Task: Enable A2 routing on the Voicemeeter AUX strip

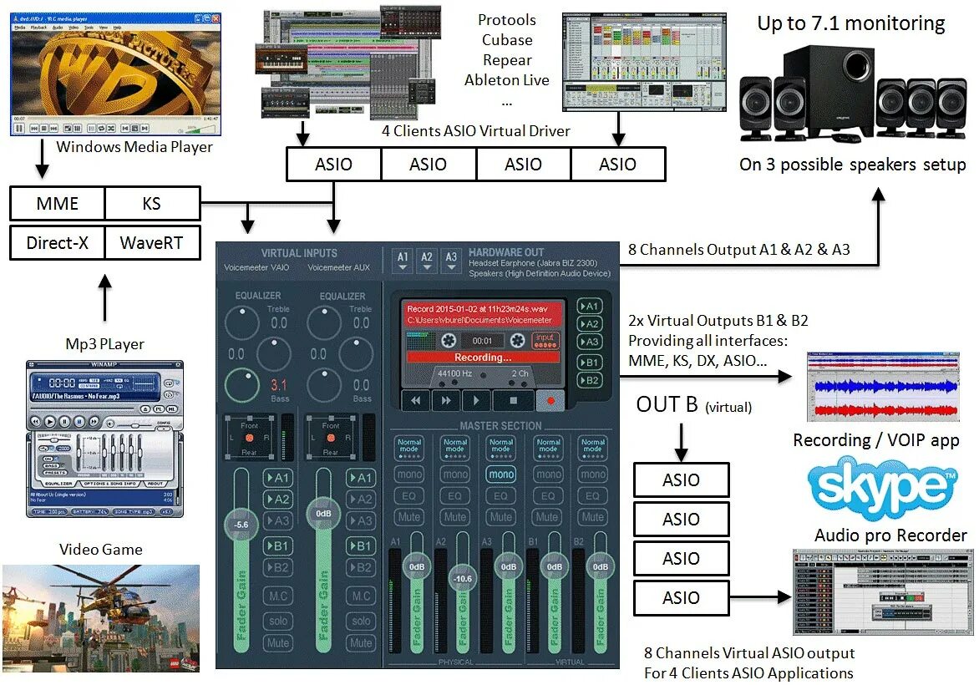Action: [x=361, y=499]
